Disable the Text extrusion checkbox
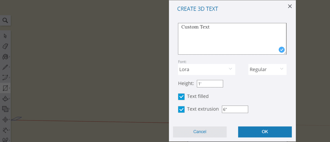 [181, 109]
